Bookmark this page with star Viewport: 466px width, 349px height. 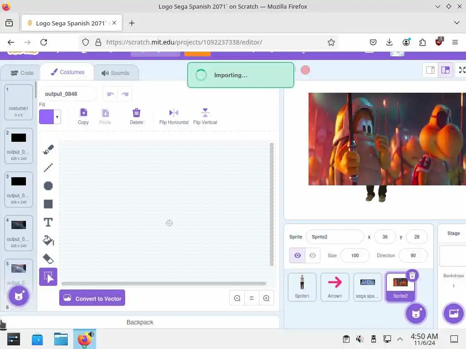[331, 42]
